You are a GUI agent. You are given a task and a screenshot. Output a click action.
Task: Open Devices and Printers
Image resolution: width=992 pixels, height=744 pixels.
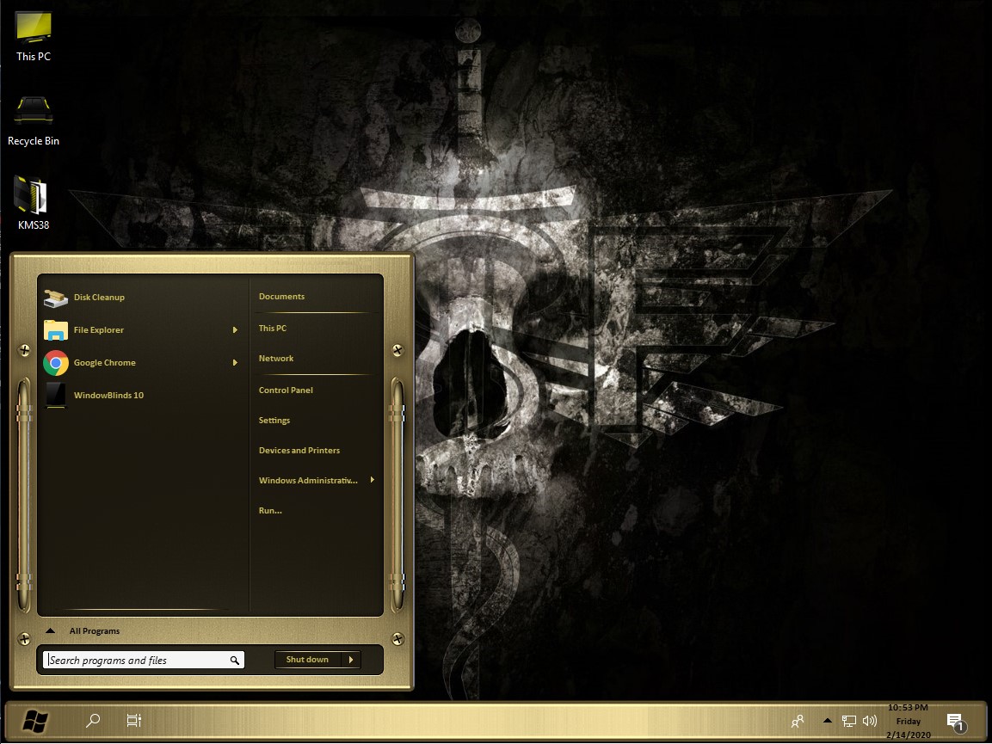(299, 451)
